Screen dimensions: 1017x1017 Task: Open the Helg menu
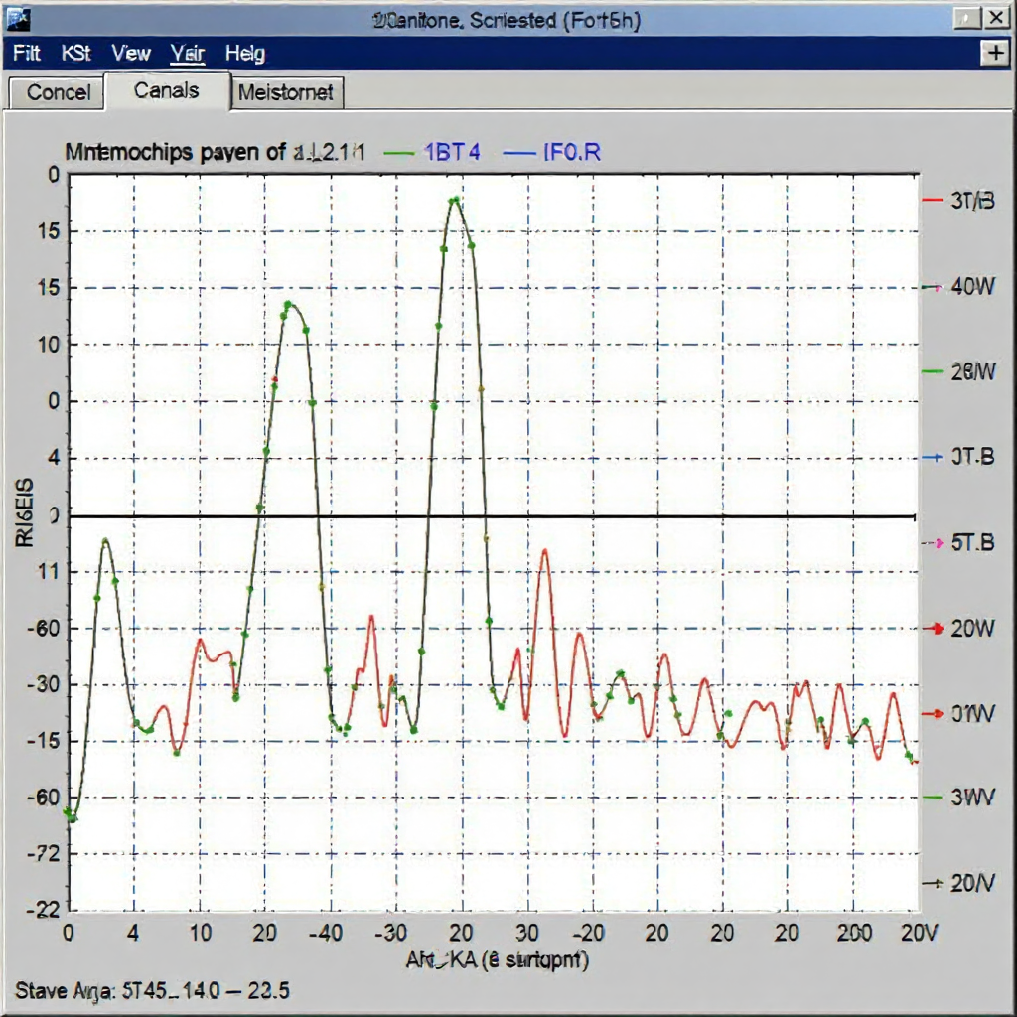point(245,54)
